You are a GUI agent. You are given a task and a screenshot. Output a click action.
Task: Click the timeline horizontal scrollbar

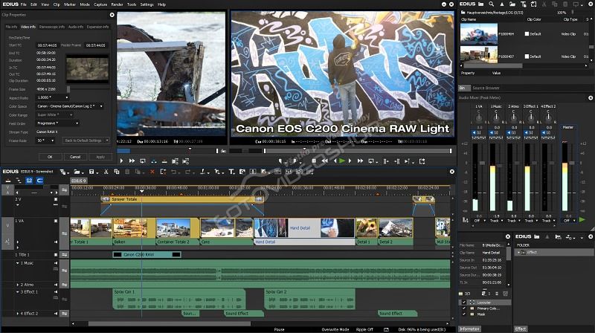click(x=170, y=324)
